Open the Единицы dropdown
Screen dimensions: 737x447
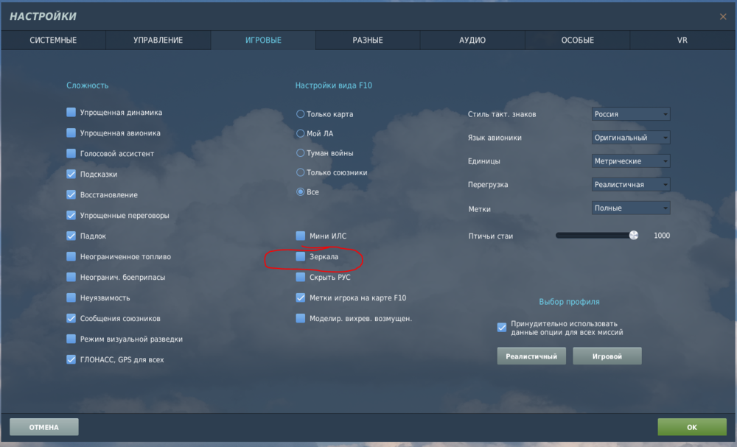[x=631, y=161]
